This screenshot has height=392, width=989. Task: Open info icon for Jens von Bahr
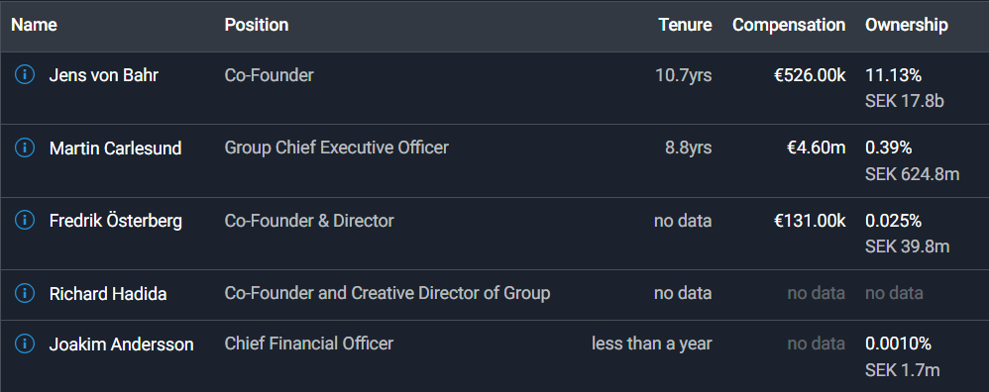coord(24,75)
